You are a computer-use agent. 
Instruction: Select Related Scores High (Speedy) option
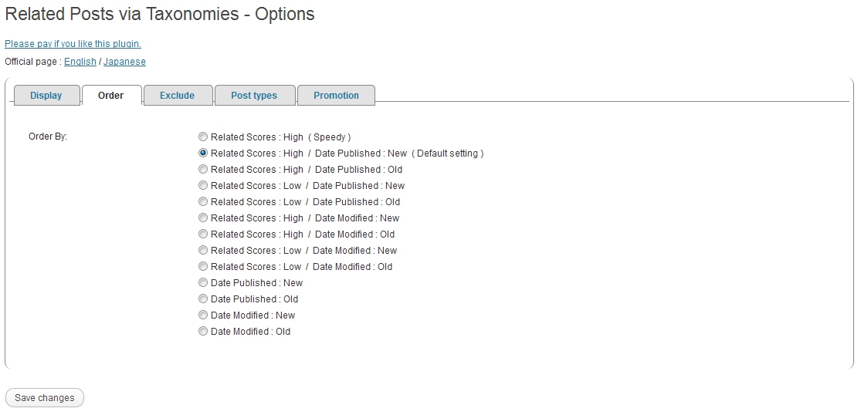[x=203, y=137]
